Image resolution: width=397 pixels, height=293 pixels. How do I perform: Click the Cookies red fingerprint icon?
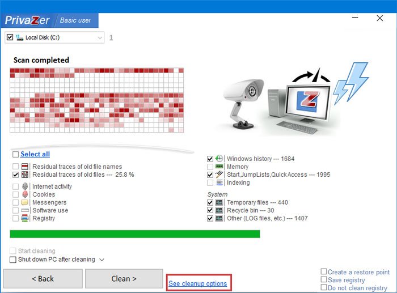(x=25, y=194)
